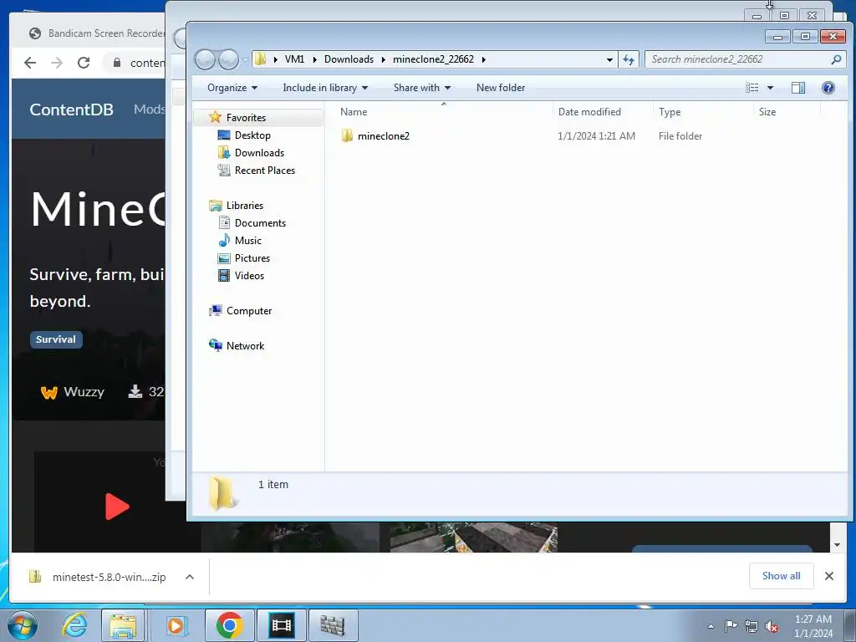Close the Chrome downloads bar
The width and height of the screenshot is (856, 642).
(828, 576)
